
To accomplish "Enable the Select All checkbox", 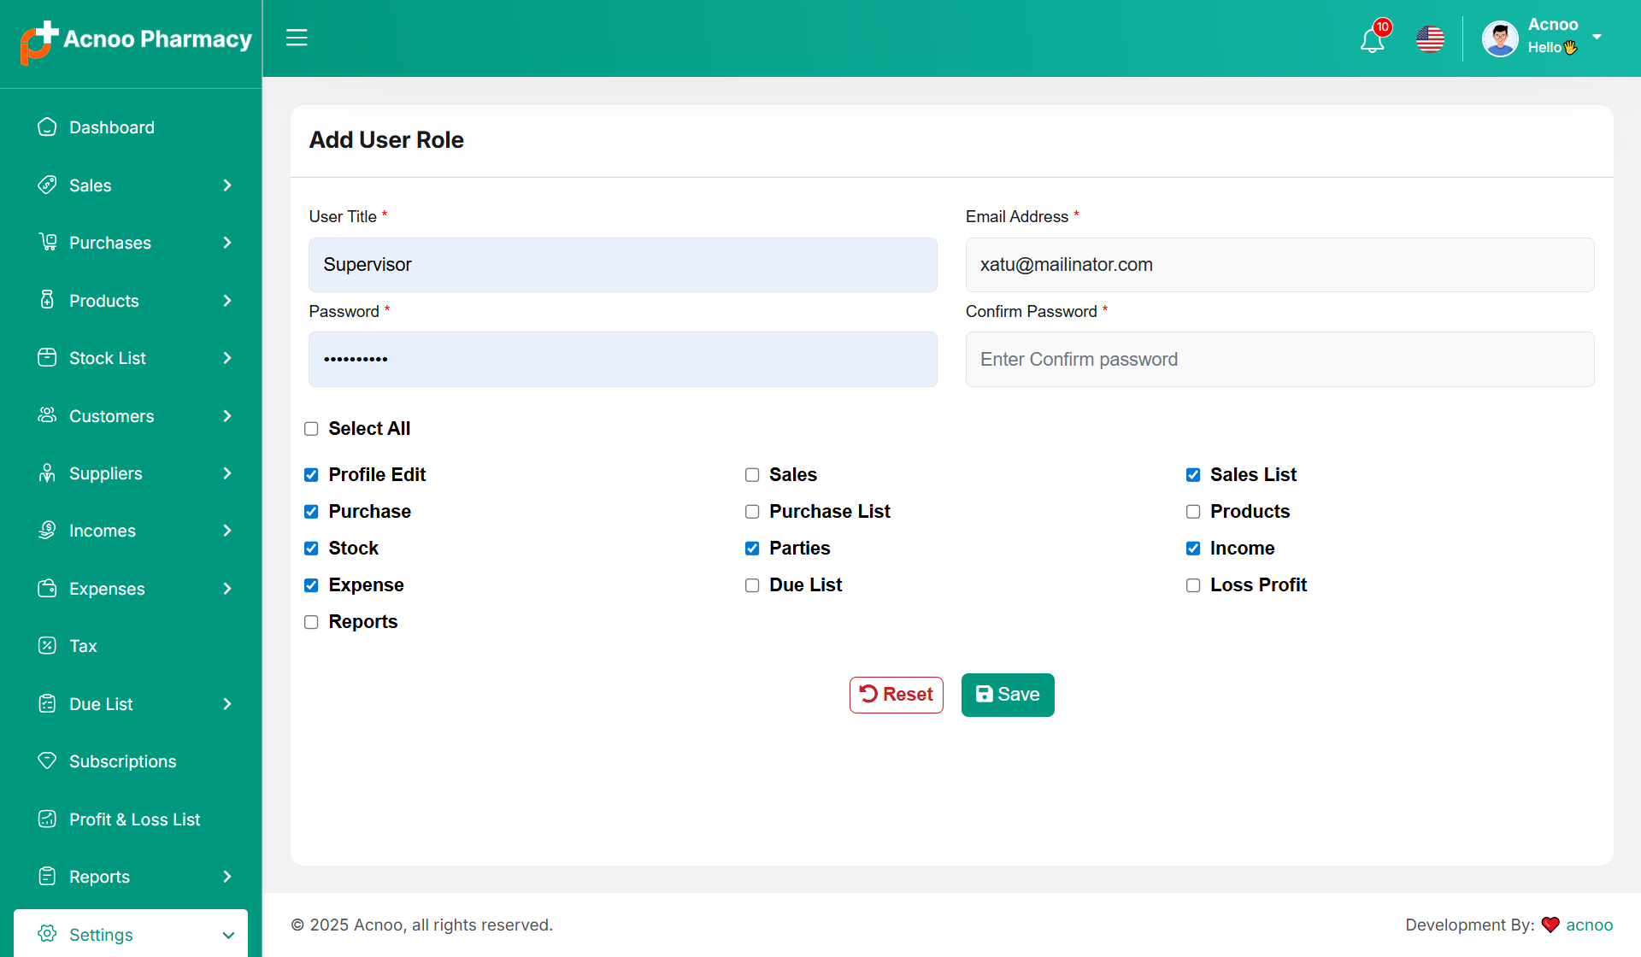I will (x=311, y=429).
